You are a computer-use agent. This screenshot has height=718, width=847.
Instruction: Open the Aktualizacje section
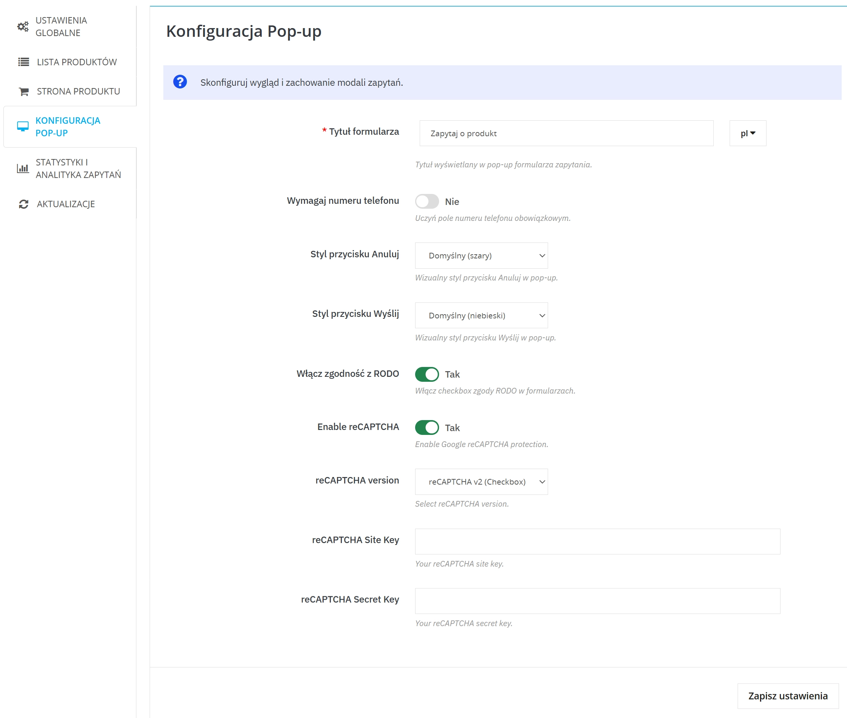[66, 204]
